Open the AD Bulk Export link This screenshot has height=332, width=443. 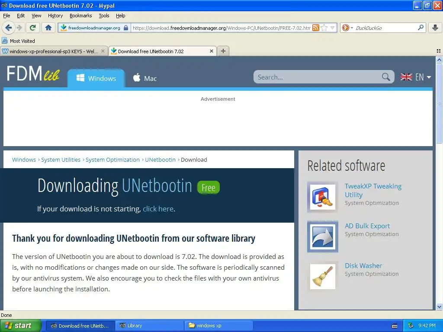click(367, 226)
